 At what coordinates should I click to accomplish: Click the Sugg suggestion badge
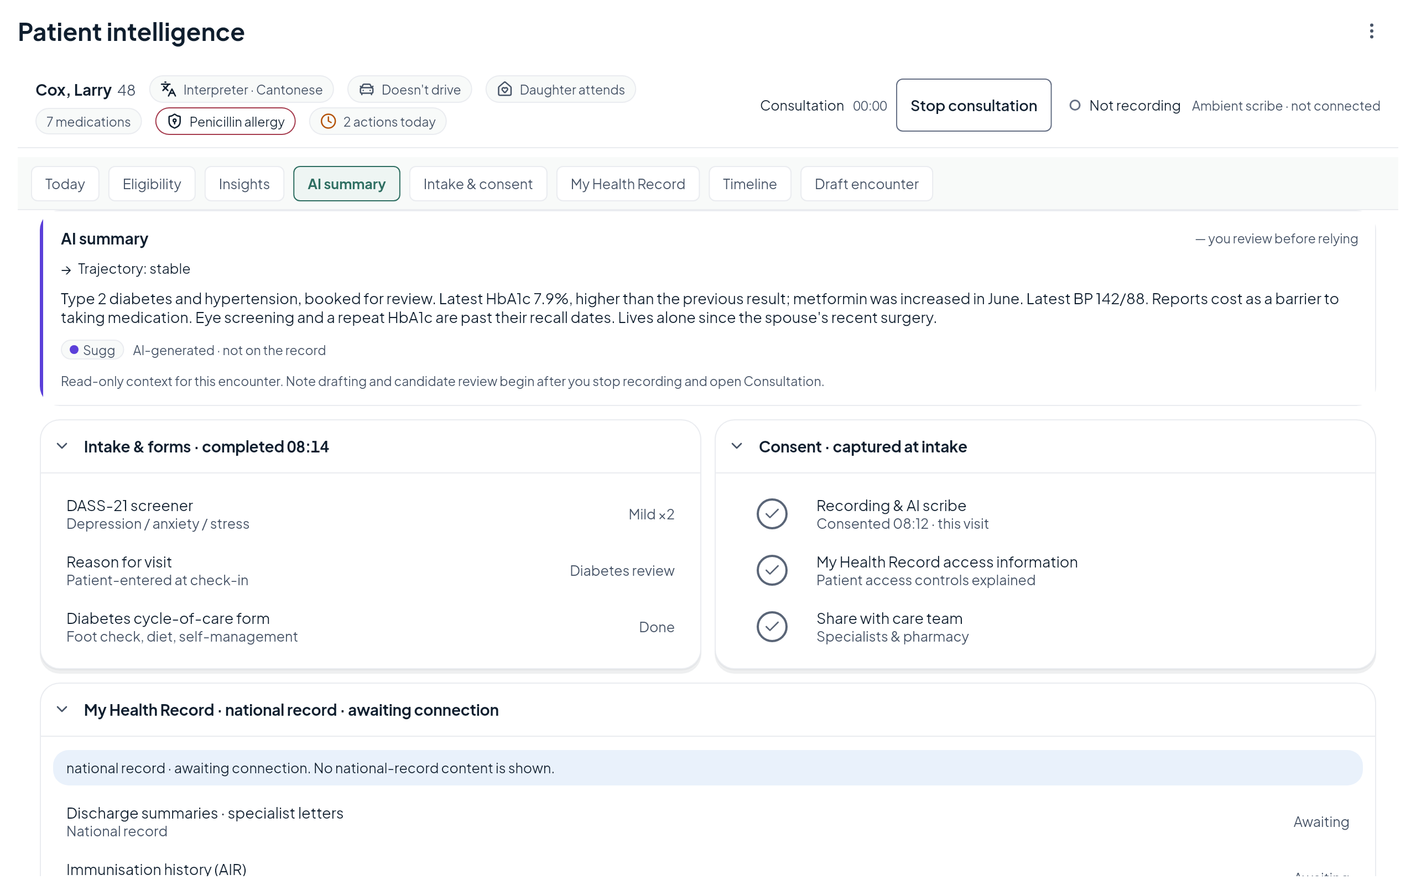[92, 350]
